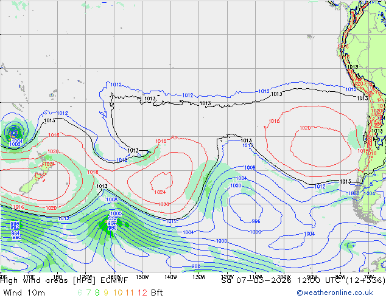Click the green 8 legend number

click(x=97, y=293)
